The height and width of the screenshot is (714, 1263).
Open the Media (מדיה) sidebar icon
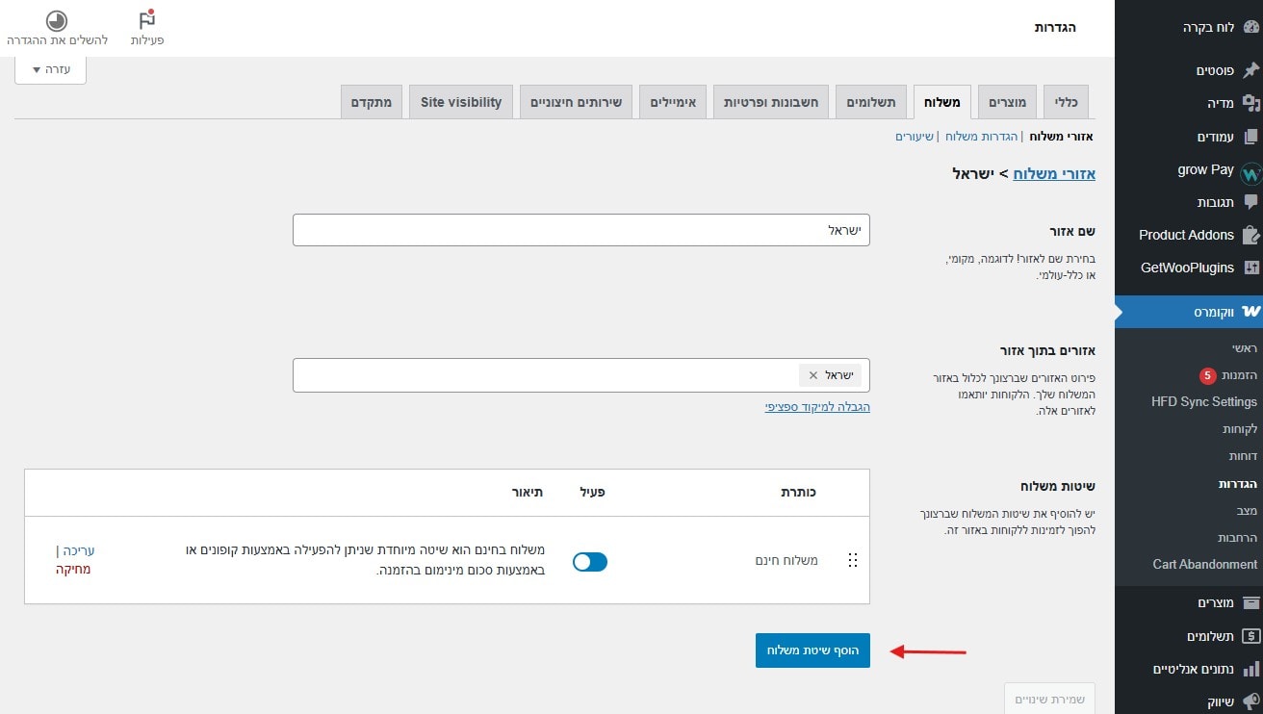click(1251, 103)
